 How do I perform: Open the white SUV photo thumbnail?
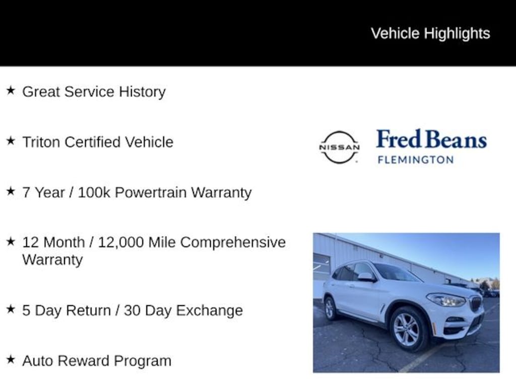coord(406,302)
